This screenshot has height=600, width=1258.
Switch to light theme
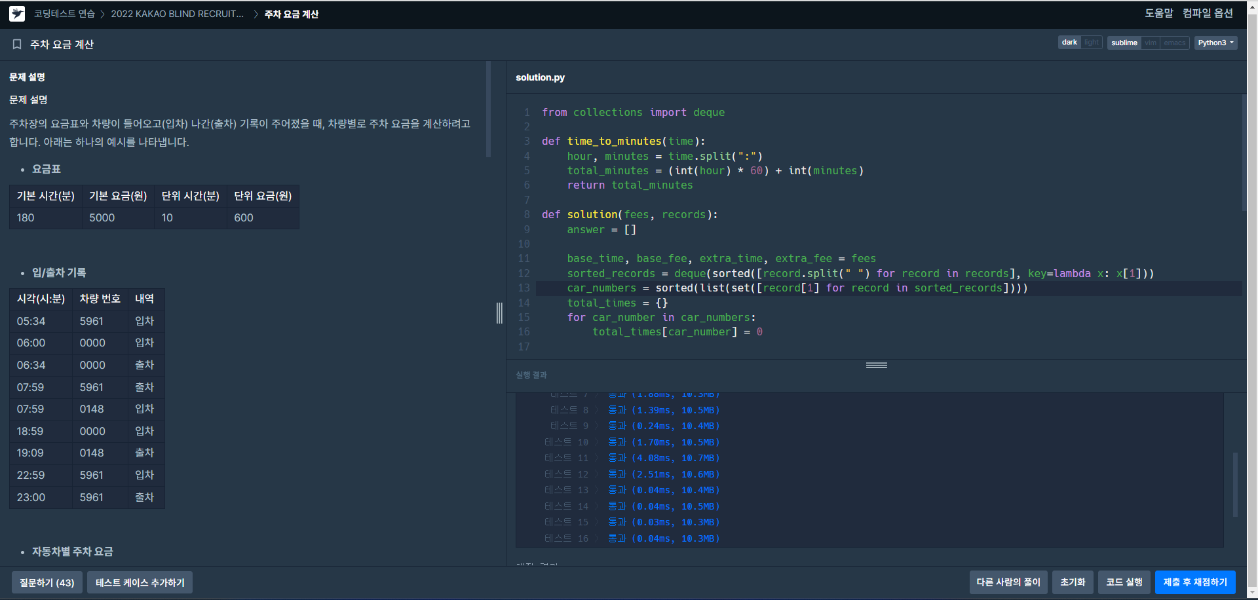pos(1092,43)
